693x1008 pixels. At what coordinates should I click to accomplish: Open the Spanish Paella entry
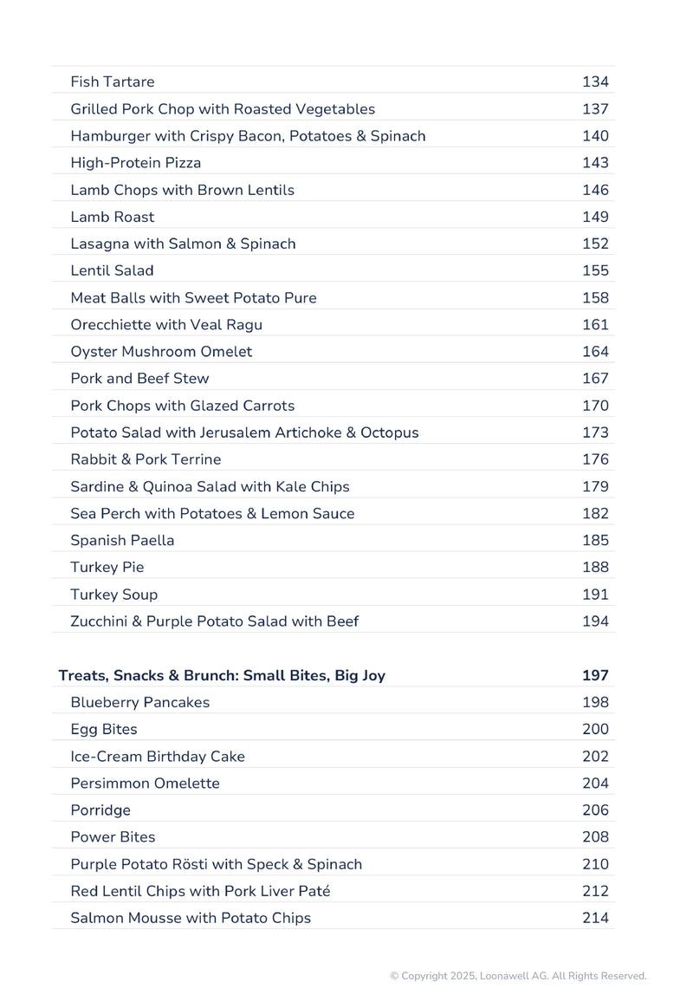[x=122, y=541]
